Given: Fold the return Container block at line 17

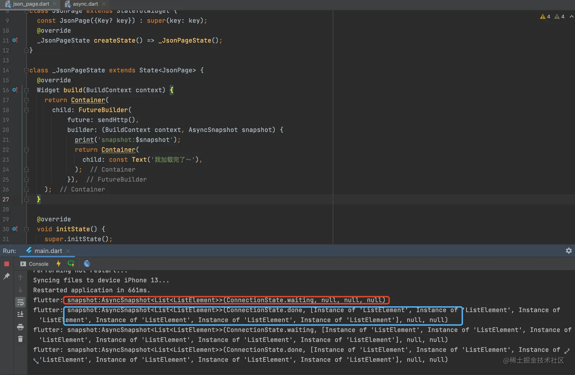Looking at the screenshot, I should point(26,100).
